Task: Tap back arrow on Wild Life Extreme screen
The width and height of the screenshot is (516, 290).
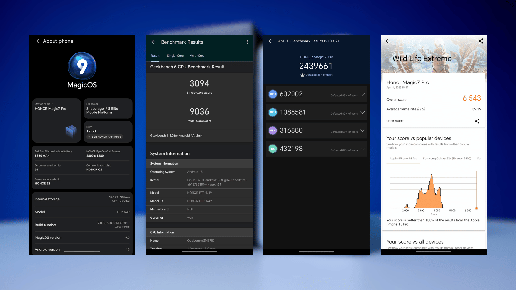Action: click(387, 41)
